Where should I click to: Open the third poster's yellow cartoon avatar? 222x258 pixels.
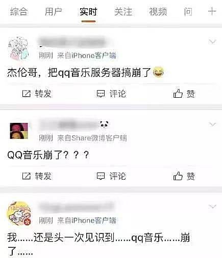(x=19, y=213)
